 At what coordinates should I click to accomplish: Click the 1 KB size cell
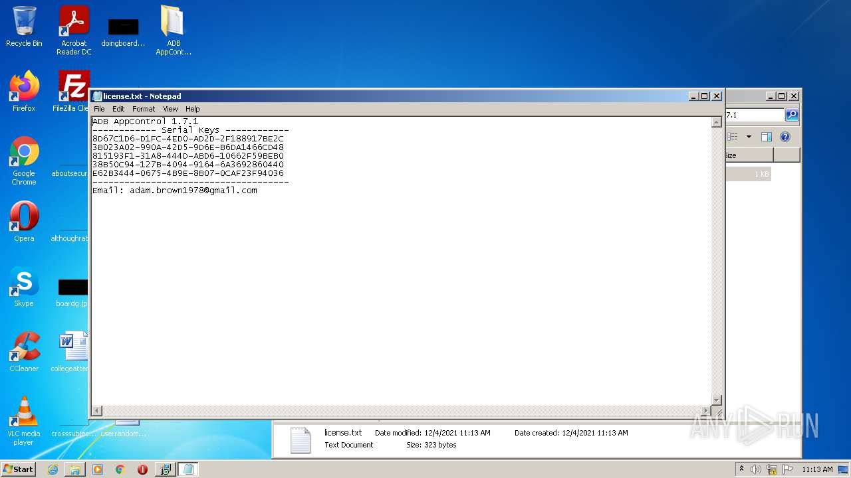coord(761,174)
